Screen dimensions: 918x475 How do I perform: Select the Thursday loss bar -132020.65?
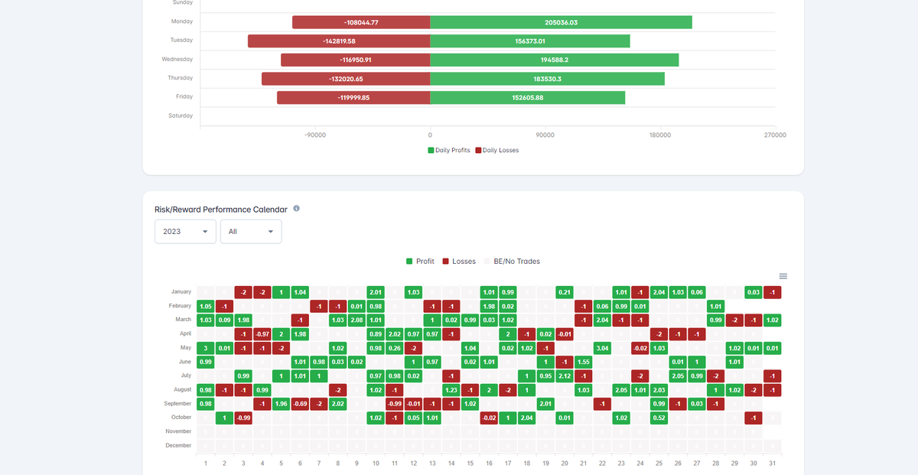point(346,79)
